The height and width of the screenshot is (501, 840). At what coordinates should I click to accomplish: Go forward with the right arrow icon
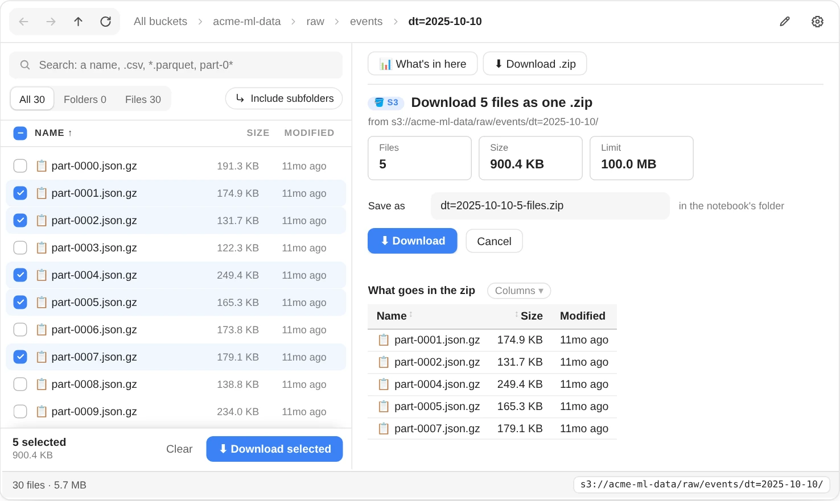(x=51, y=22)
